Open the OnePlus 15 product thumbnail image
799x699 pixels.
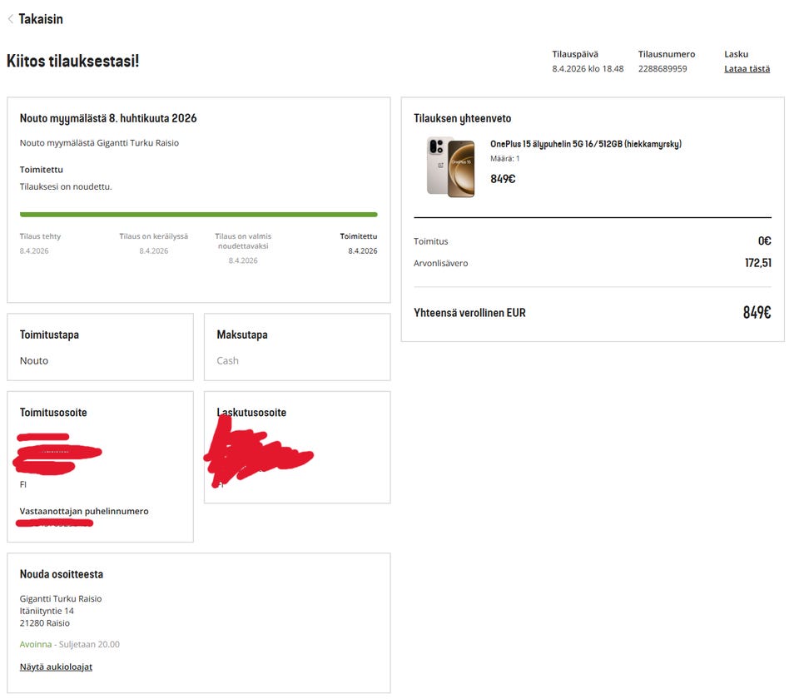click(451, 166)
